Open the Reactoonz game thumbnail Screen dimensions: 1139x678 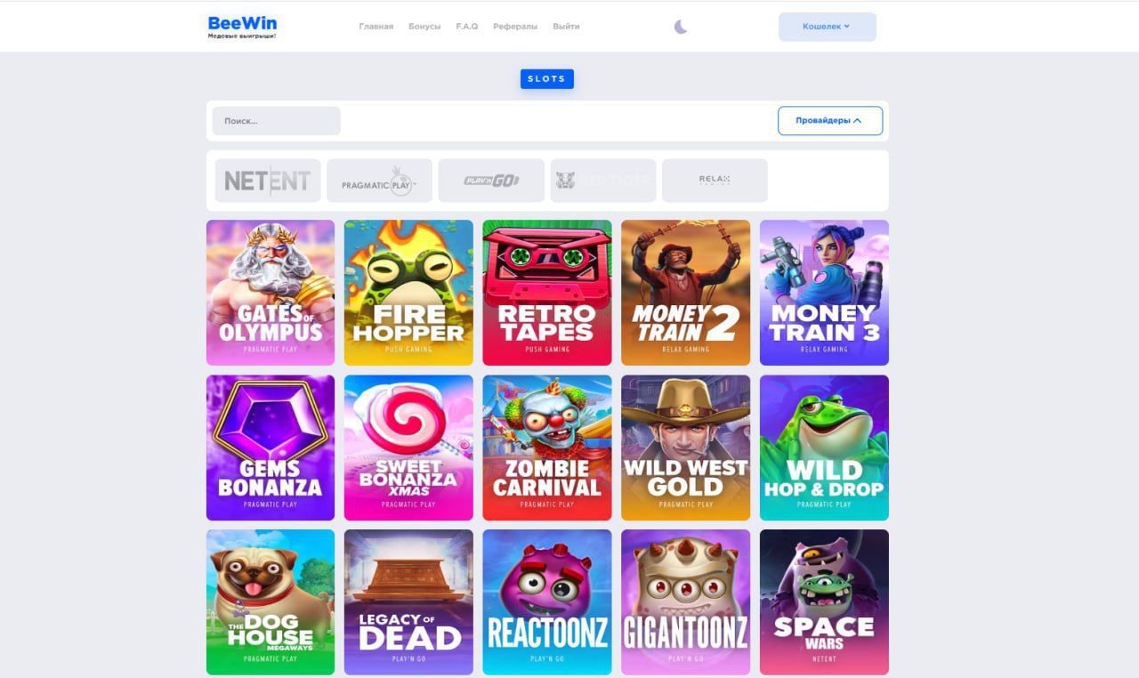(547, 602)
